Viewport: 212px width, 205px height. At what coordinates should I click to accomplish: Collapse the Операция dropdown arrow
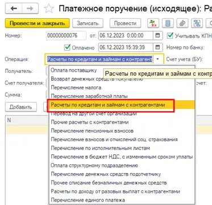pos(158,59)
